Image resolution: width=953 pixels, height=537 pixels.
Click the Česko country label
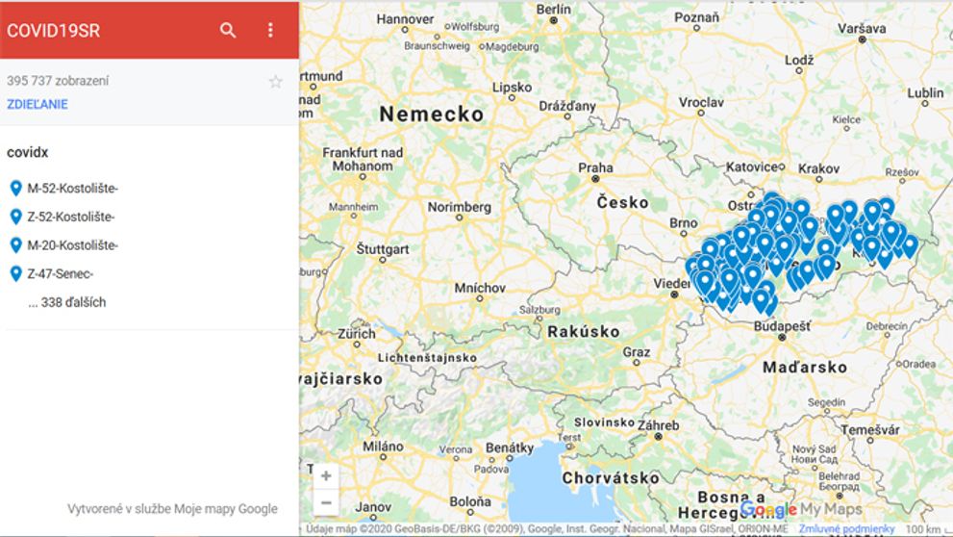coord(622,202)
